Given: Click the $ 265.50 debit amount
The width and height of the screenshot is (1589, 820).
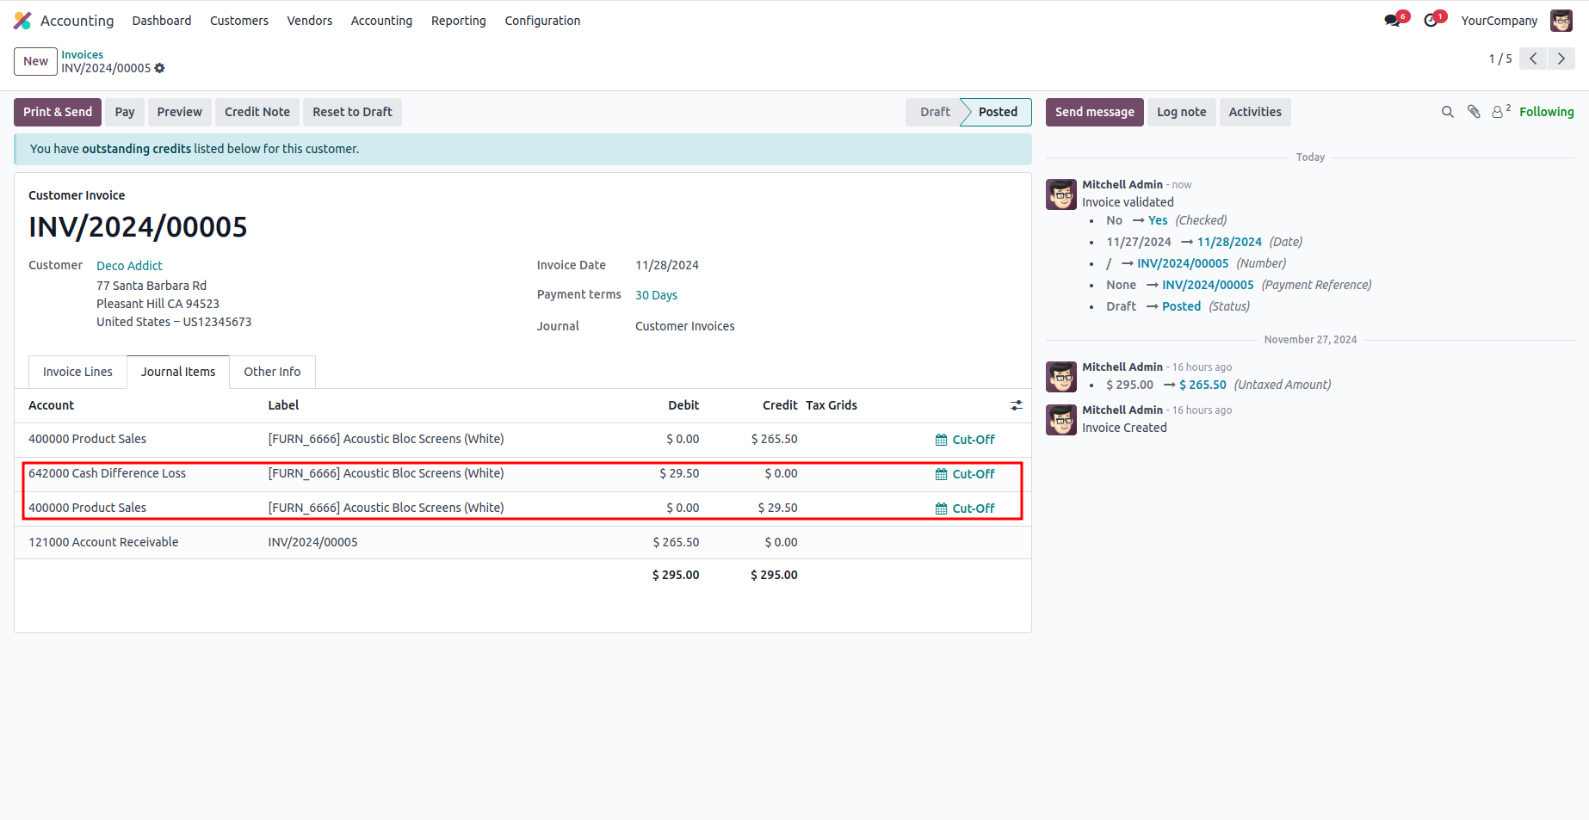Looking at the screenshot, I should pyautogui.click(x=676, y=542).
